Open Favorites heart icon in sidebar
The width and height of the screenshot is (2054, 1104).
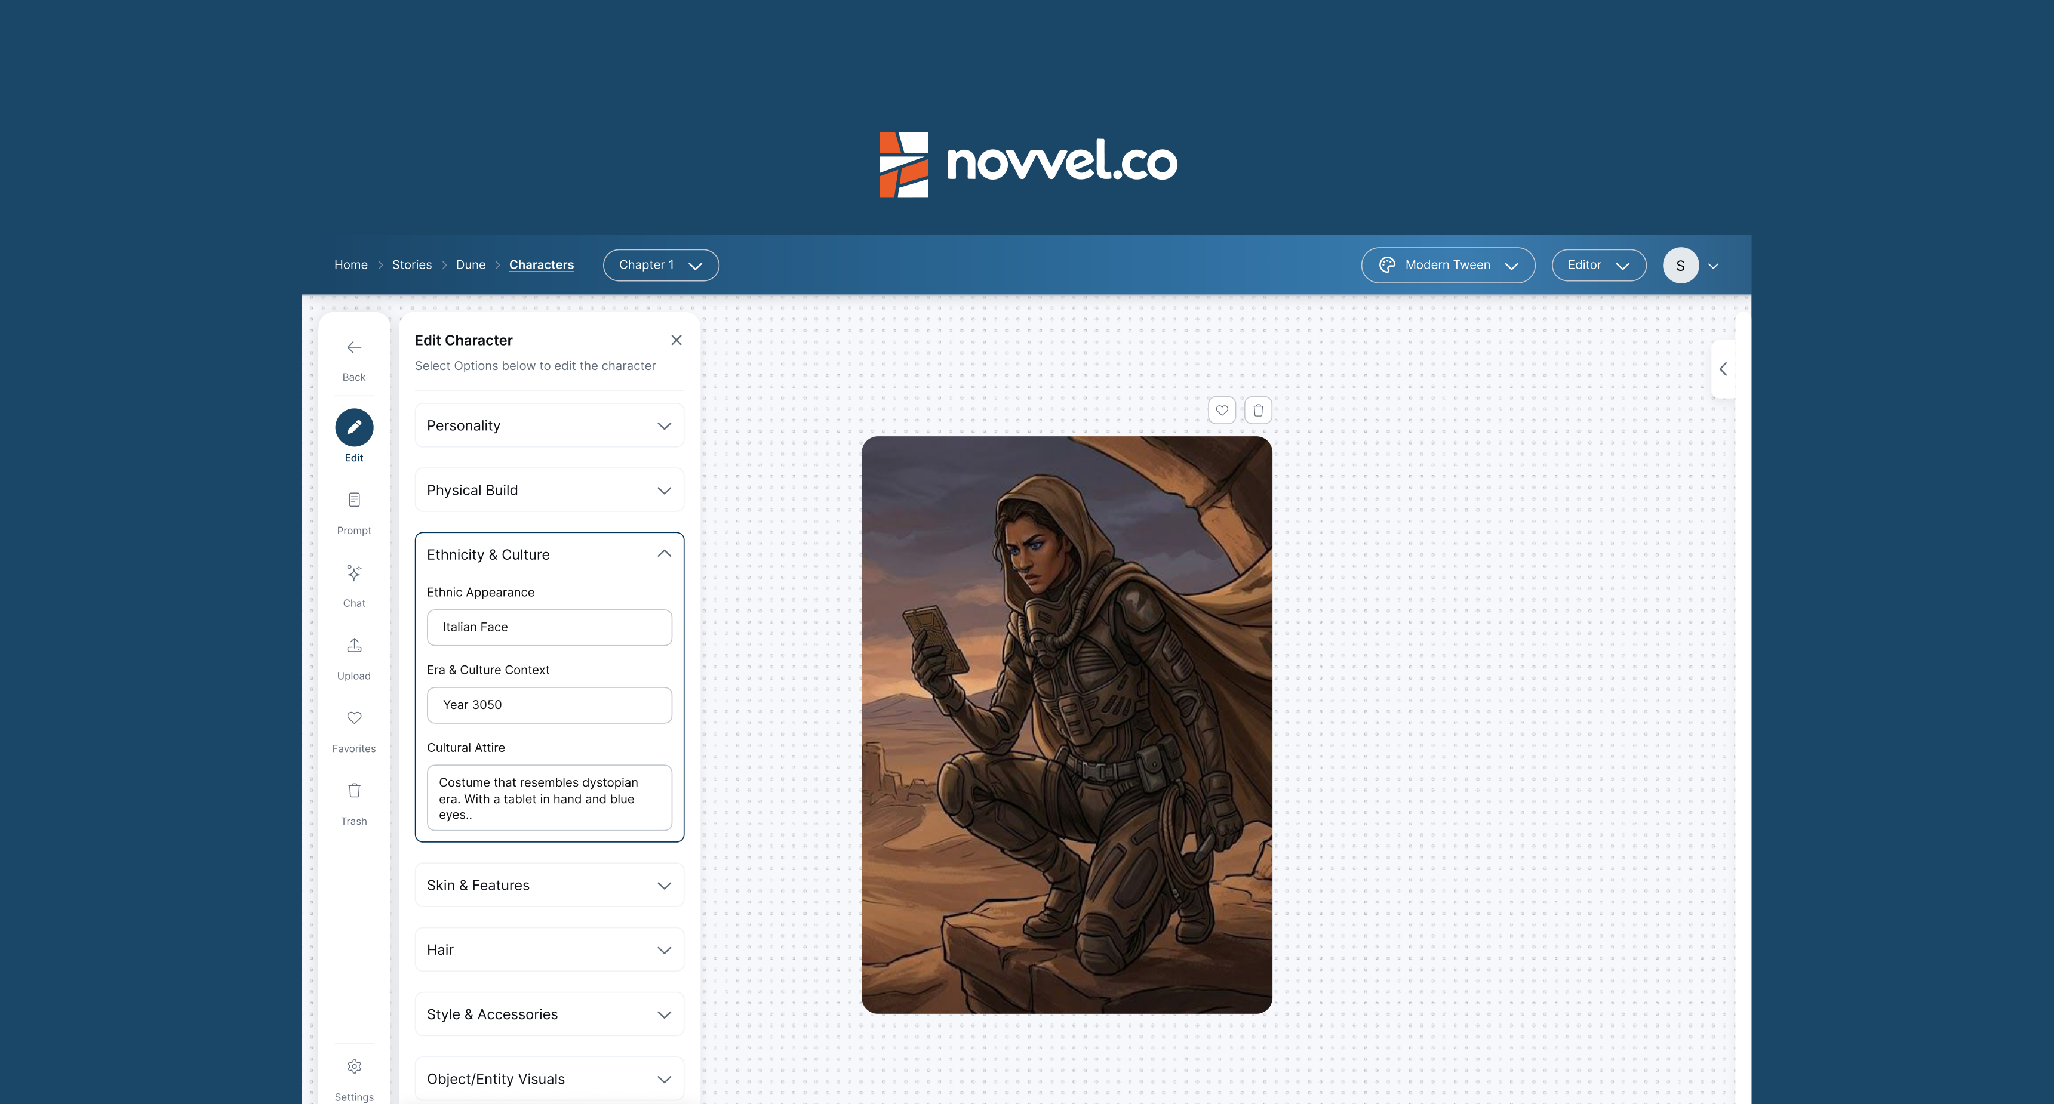[354, 717]
